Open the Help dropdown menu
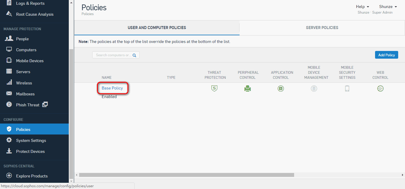405x189 pixels. click(x=362, y=7)
